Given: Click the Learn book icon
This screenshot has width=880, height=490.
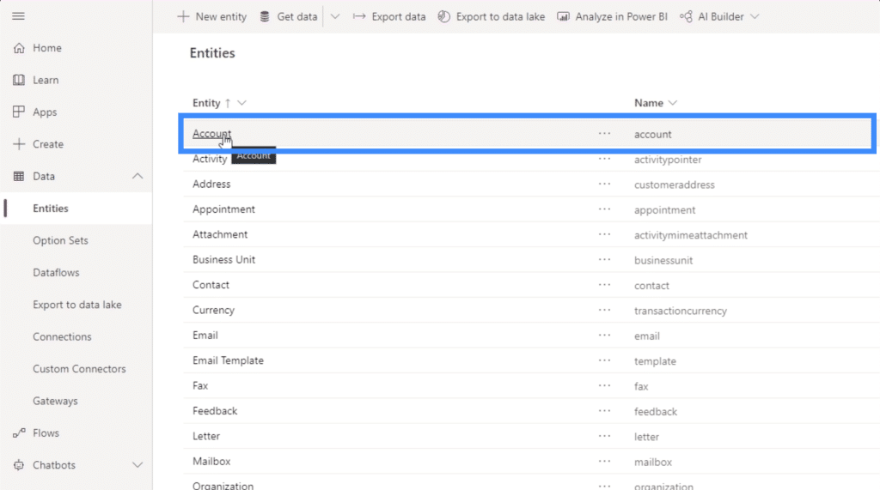Looking at the screenshot, I should [19, 80].
